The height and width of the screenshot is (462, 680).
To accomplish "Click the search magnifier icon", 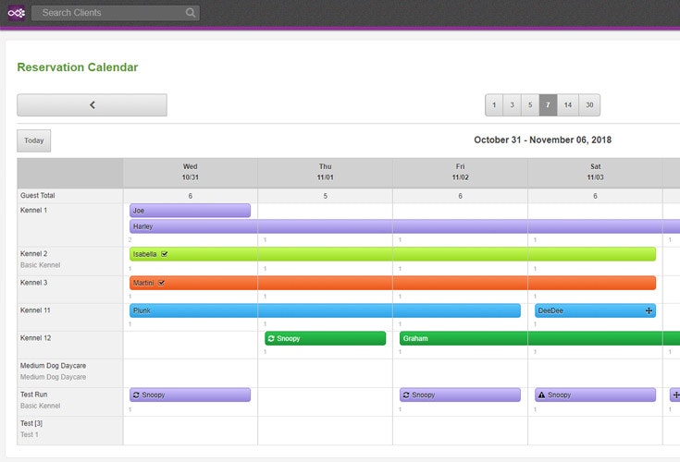I will coord(191,13).
